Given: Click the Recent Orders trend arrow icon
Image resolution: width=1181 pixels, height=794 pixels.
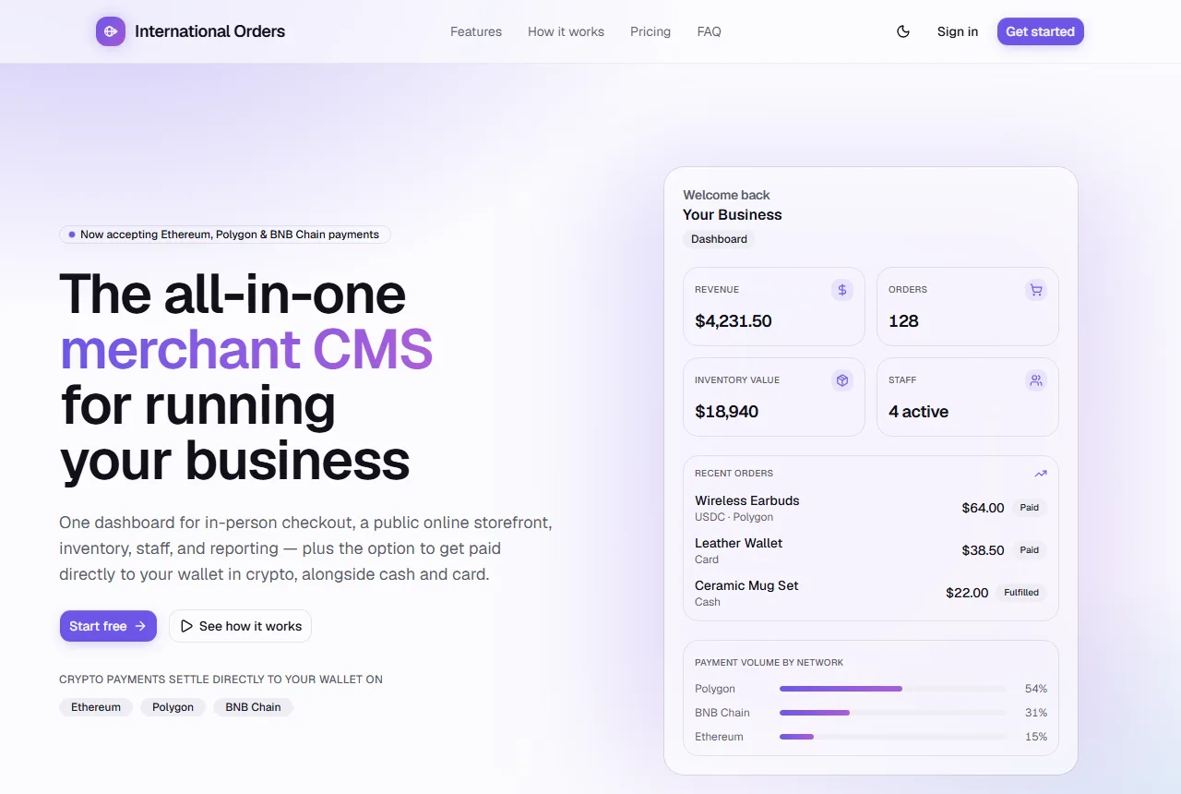Looking at the screenshot, I should coord(1041,474).
